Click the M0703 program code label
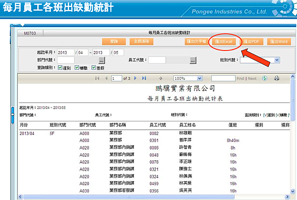Screen dimensions: 297x200 click(30, 33)
